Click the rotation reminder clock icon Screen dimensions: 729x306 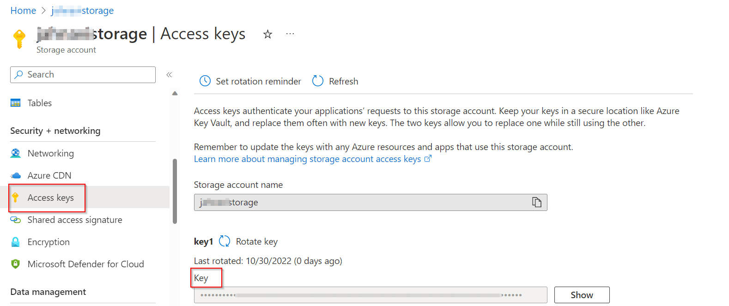pos(205,81)
